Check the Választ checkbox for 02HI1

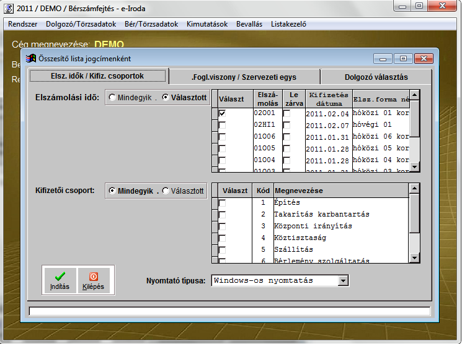tap(223, 125)
